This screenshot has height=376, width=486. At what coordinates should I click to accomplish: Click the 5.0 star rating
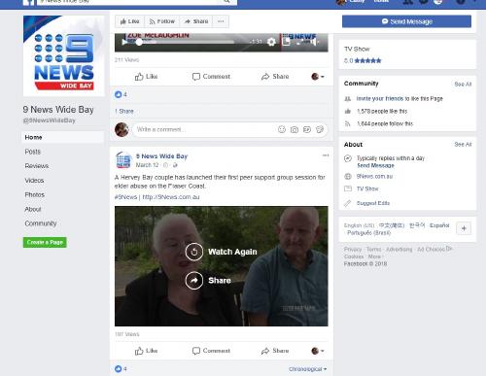coord(363,60)
